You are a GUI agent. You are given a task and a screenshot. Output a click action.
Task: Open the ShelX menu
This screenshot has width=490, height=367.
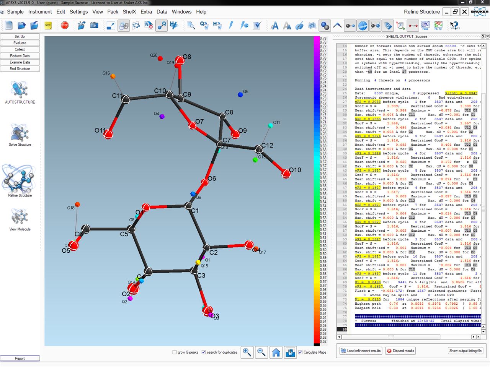coord(129,12)
